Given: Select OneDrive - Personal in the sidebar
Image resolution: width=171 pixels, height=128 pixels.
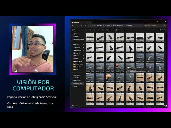Looking at the screenshot, I should [x=79, y=39].
